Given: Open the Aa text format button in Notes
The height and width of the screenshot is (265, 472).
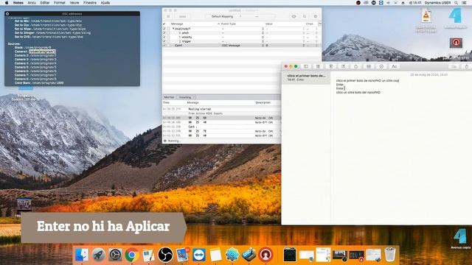Looking at the screenshot, I should (394, 66).
